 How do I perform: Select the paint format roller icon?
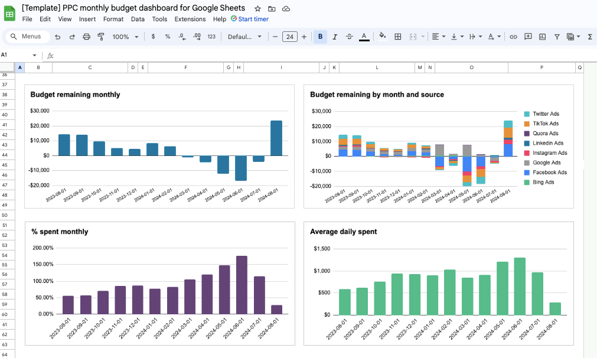coord(101,37)
